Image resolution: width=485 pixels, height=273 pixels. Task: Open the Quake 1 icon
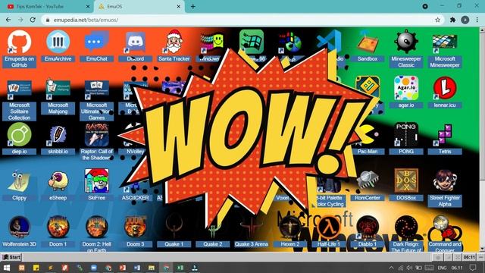pyautogui.click(x=174, y=231)
